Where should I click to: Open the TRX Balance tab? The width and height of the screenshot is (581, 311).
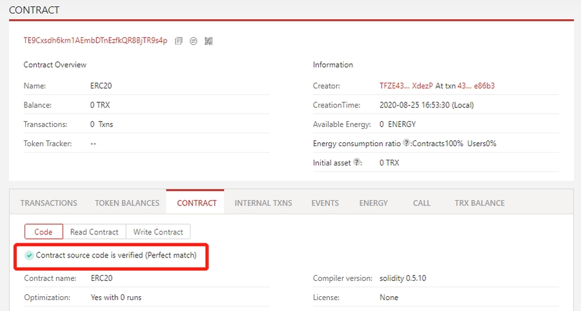pyautogui.click(x=480, y=203)
